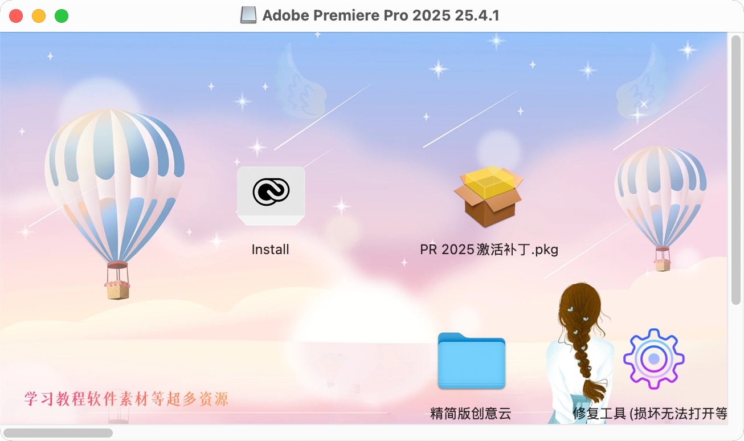The image size is (744, 441).
Task: Click the disk proxy icon in title bar
Action: 248,15
